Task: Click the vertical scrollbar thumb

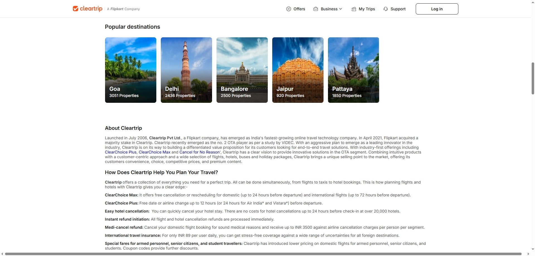Action: [x=533, y=79]
